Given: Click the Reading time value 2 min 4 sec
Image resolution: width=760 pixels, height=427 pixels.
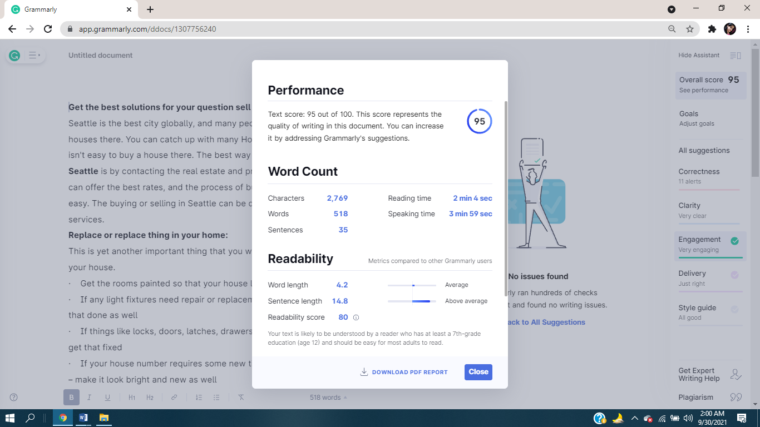Looking at the screenshot, I should tap(472, 198).
